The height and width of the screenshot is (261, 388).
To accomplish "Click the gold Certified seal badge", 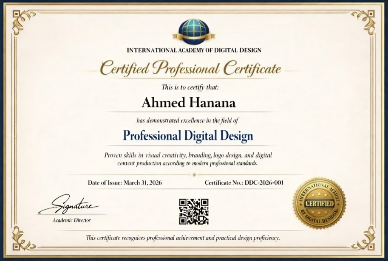I will [x=319, y=203].
